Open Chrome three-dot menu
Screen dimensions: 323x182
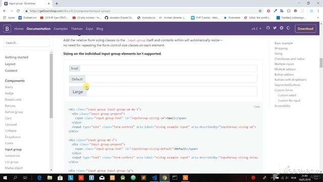pyautogui.click(x=318, y=11)
